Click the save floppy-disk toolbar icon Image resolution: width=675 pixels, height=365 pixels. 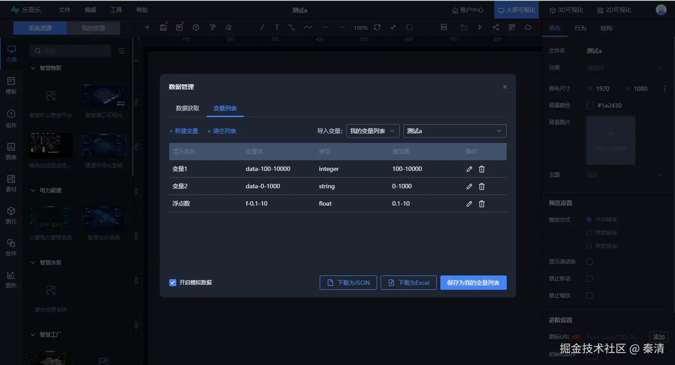coord(163,28)
